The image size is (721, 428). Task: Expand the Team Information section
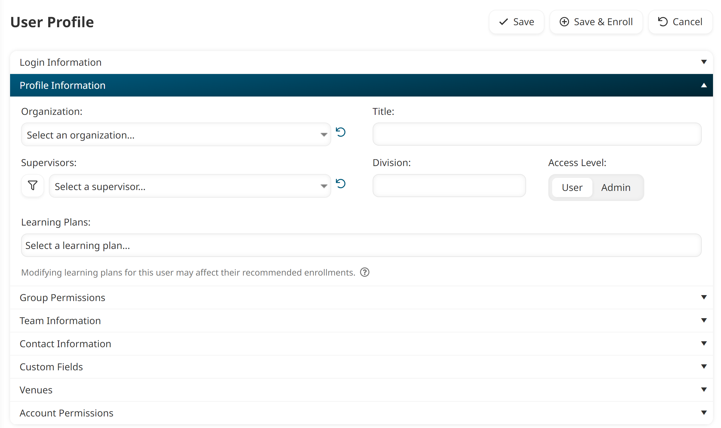click(361, 320)
